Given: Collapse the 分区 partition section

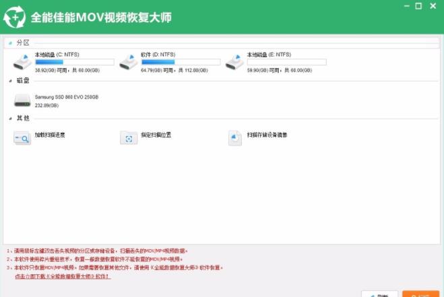Looking at the screenshot, I should coord(9,43).
